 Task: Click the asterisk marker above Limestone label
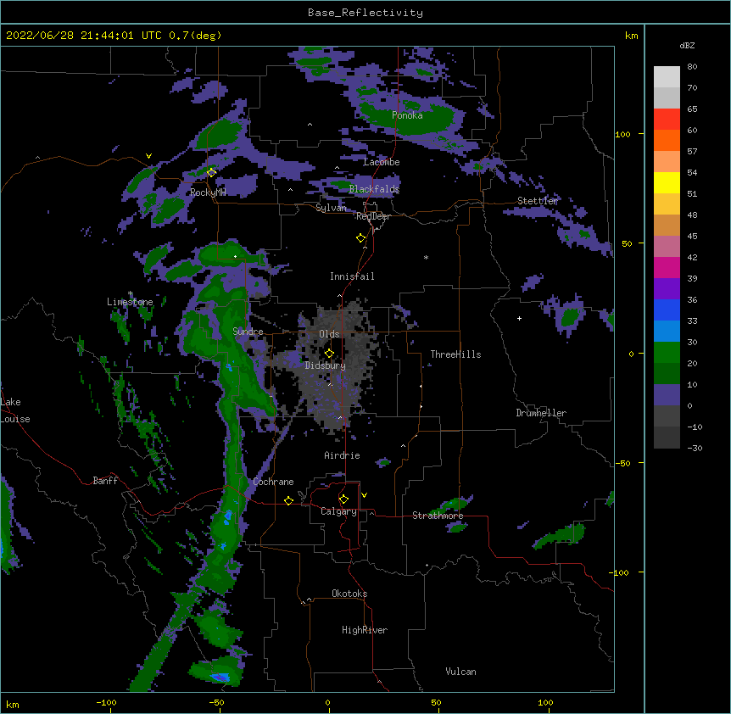(131, 293)
